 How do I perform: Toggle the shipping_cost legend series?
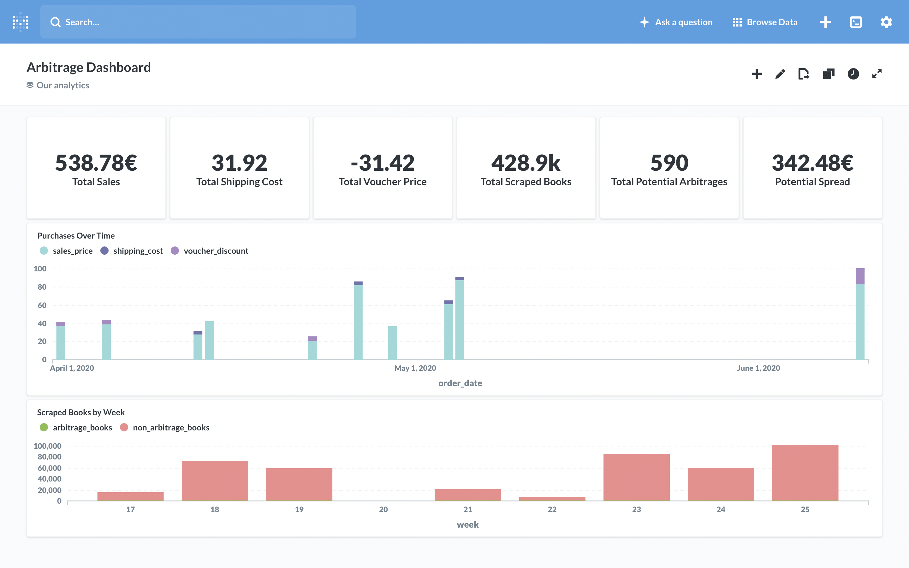(x=138, y=251)
